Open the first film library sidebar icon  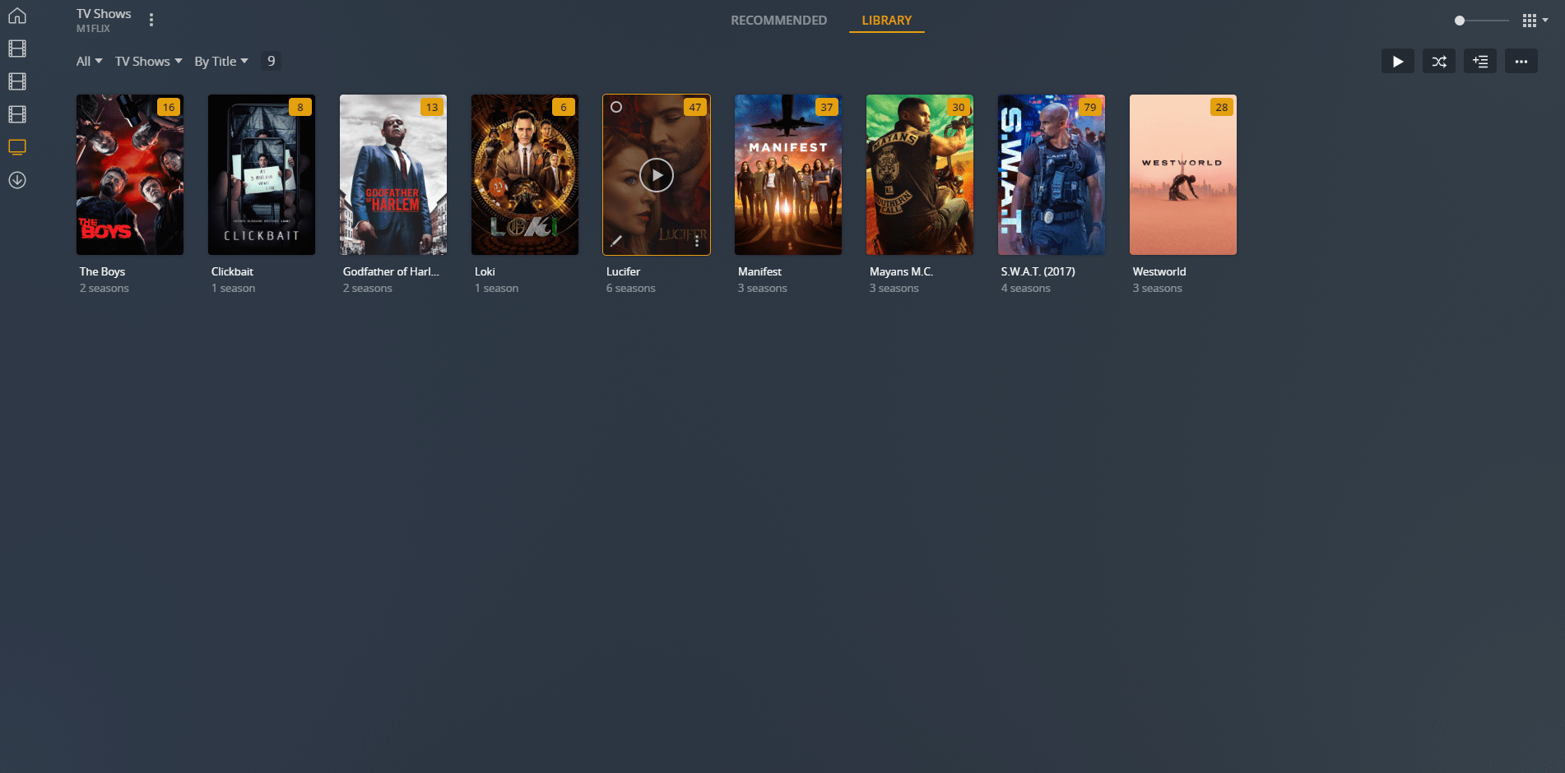tap(17, 49)
